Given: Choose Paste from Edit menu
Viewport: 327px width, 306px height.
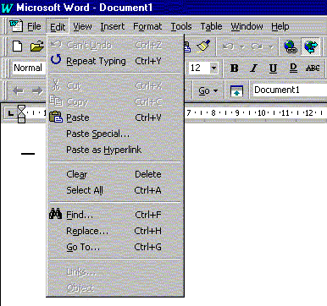Looking at the screenshot, I should click(x=115, y=117).
